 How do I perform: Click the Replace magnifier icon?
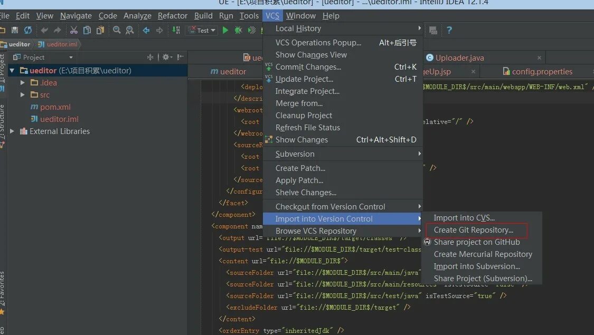coord(129,30)
